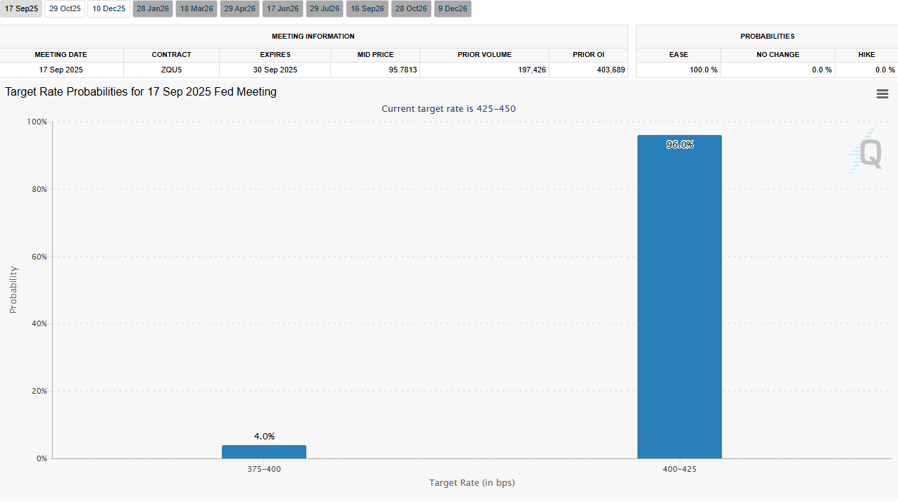The width and height of the screenshot is (898, 502).
Task: Open the chart hamburger menu icon
Action: pos(882,94)
